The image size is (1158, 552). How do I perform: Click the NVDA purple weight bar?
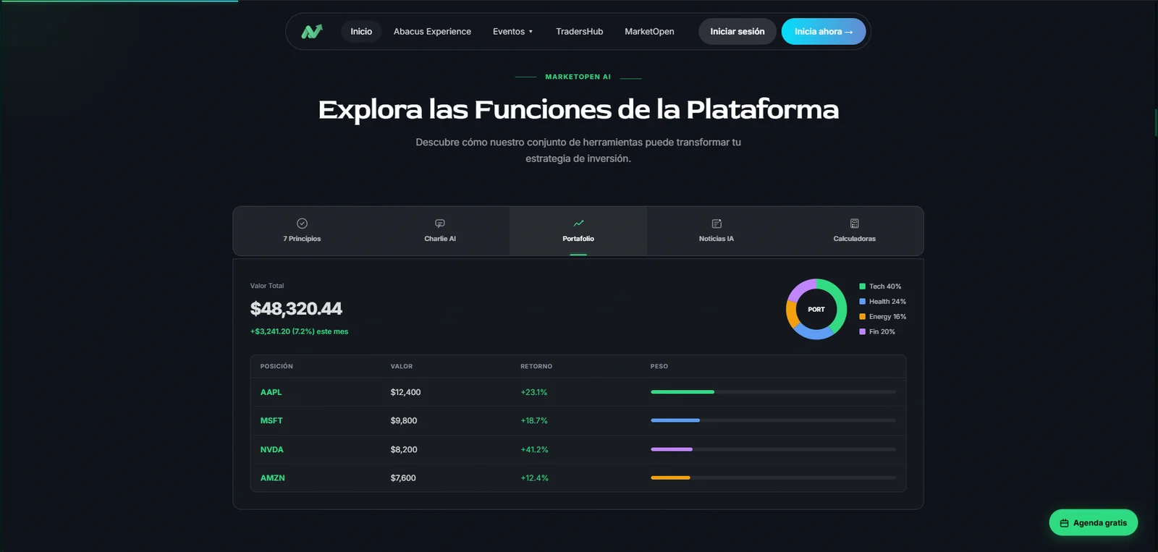(x=672, y=449)
